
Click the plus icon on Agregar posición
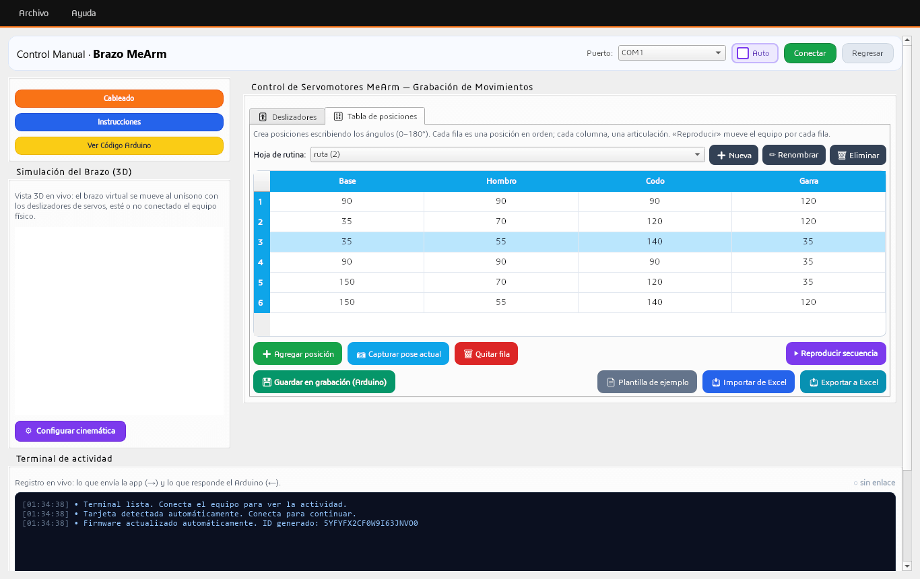[x=267, y=354]
